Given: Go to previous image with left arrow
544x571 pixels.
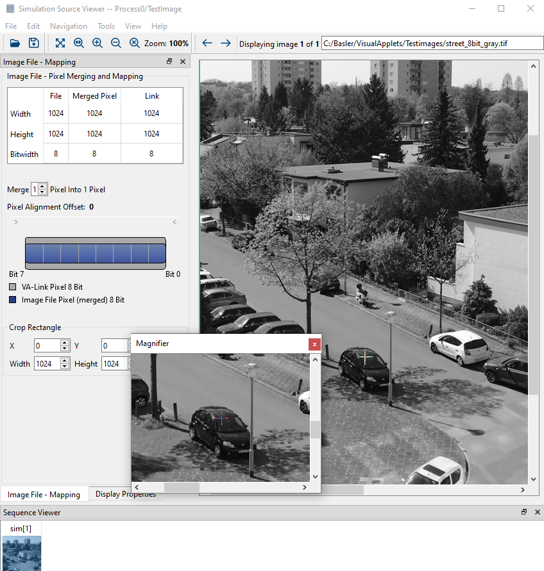Looking at the screenshot, I should 207,43.
